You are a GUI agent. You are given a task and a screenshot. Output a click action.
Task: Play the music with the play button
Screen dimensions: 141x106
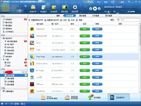95,8
